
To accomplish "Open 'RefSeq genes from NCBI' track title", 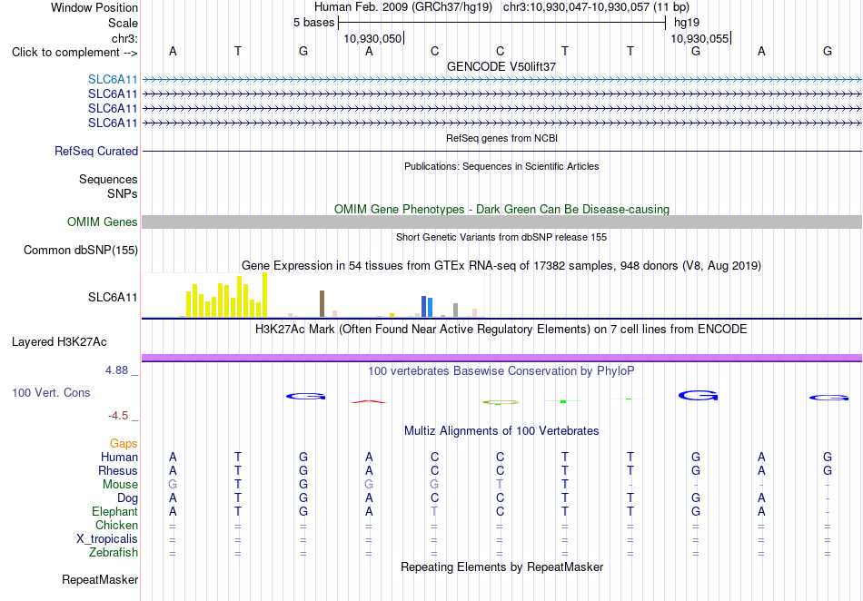I will point(501,138).
